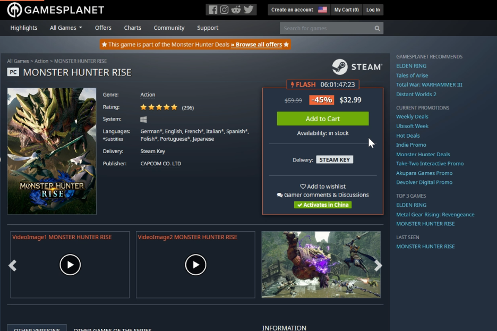Click the Log In button

tap(373, 10)
